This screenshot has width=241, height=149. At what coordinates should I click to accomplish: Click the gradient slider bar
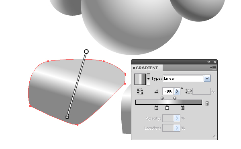click(169, 102)
